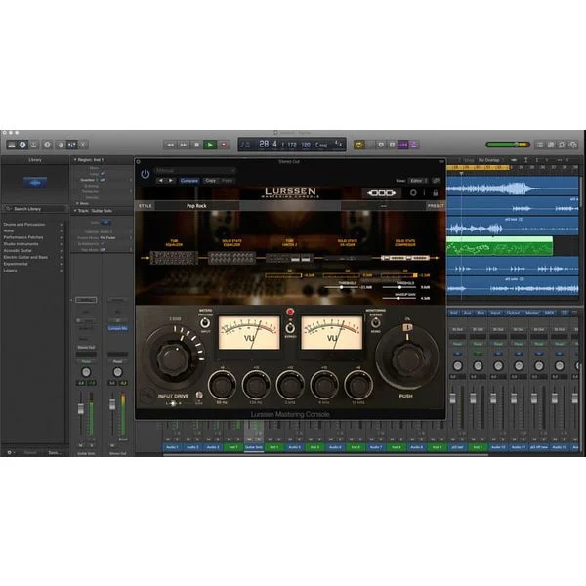Screen dimensions: 586x586
Task: Click the green Play transport button
Action: pyautogui.click(x=210, y=145)
